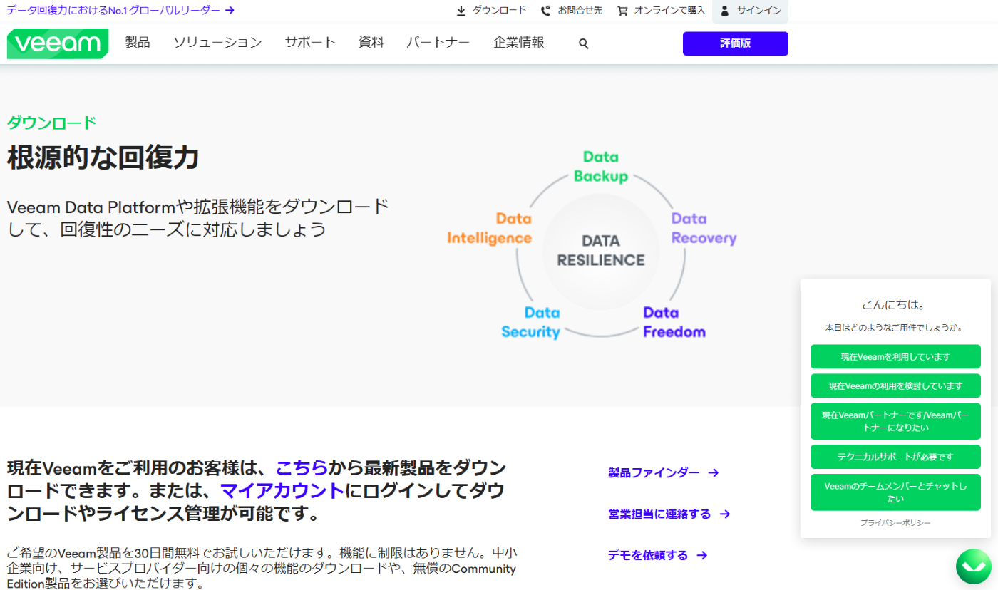Click the download arrow icon in top bar
Screen dimensions: 998x590
click(461, 11)
